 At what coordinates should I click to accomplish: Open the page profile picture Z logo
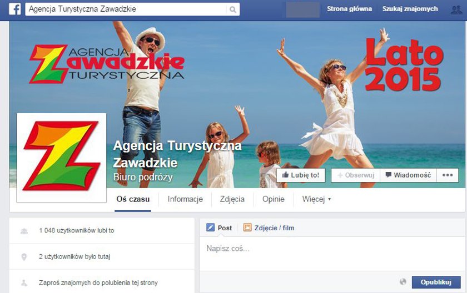coord(61,158)
